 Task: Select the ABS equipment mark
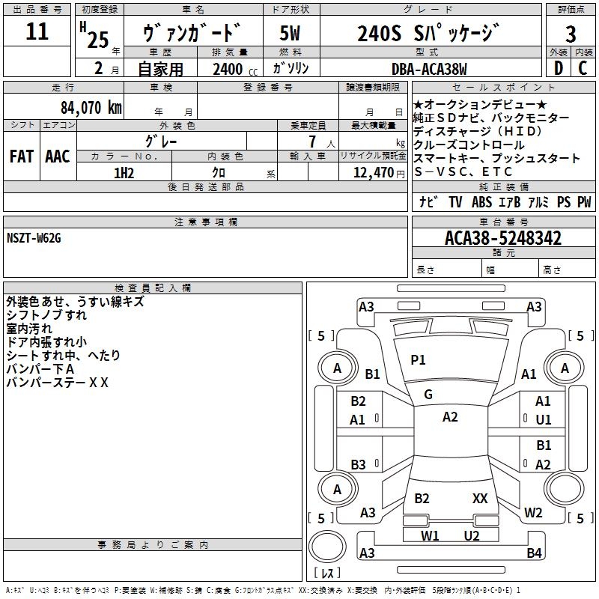481,201
